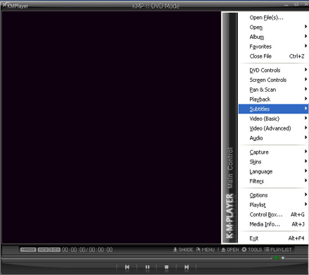Viewport: 309px width, 275px height.
Task: Open the Language submenu
Action: [273, 171]
